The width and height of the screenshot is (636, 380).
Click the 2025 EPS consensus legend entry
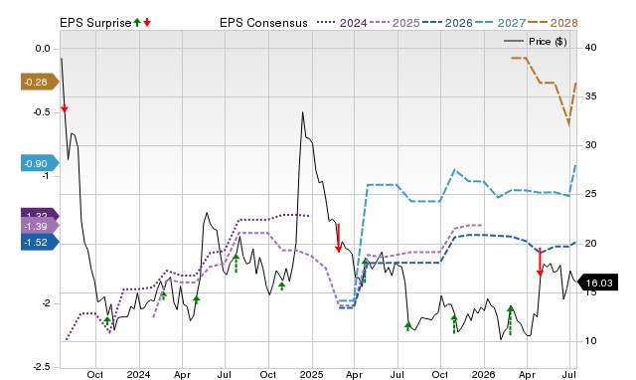[395, 23]
